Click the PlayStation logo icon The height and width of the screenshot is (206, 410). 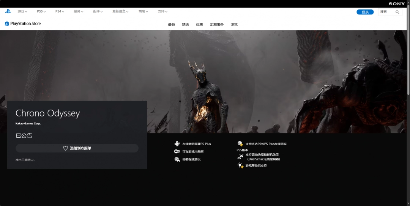8,11
